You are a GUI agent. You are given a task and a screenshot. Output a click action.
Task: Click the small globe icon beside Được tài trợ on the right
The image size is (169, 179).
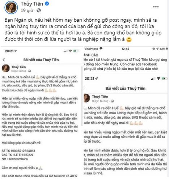pos(112,101)
